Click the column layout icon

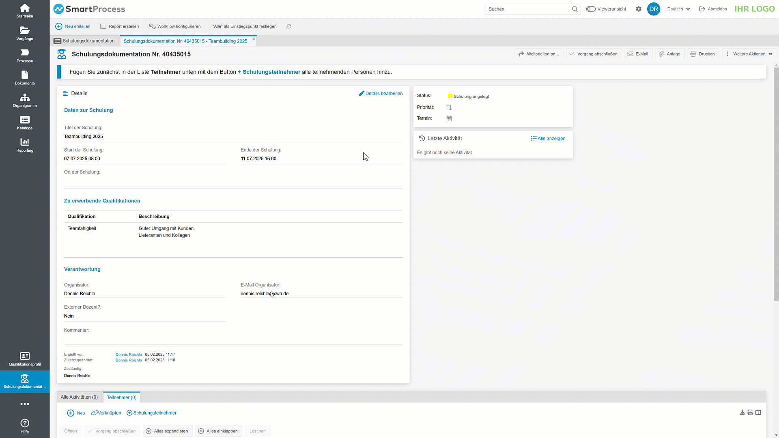(x=758, y=412)
